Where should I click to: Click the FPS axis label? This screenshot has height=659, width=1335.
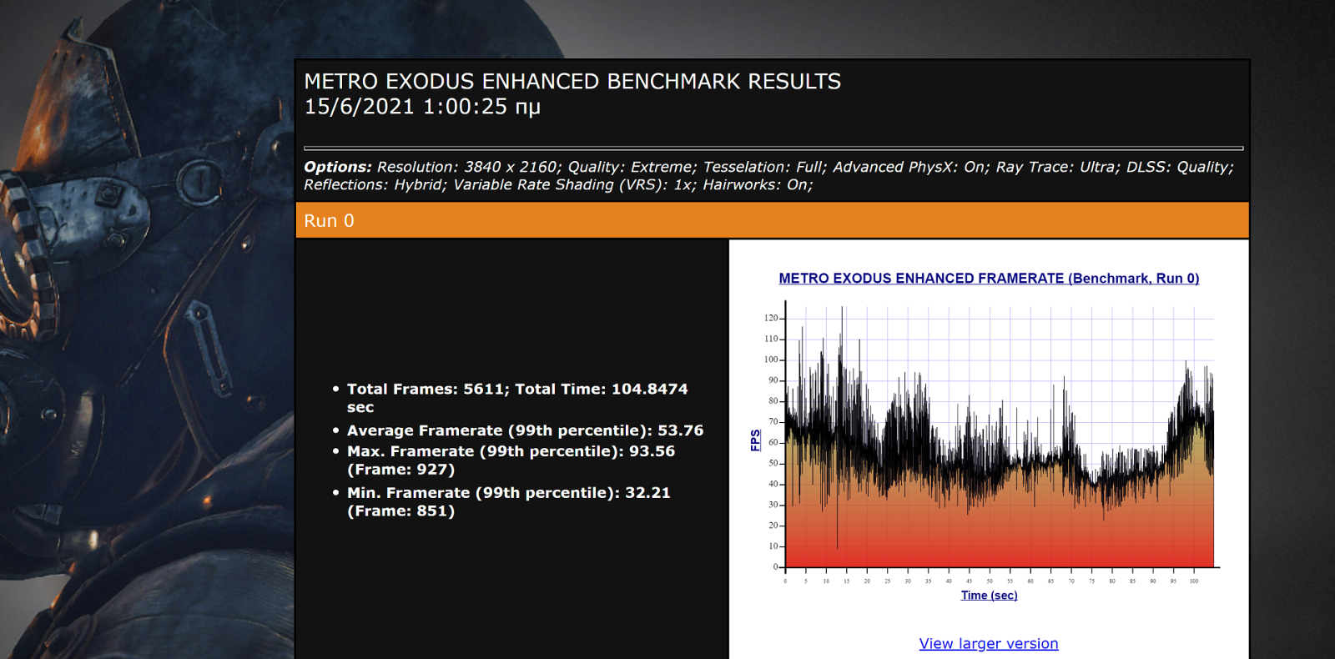pos(755,440)
